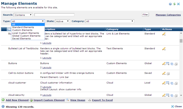Click the edit pencil for Bulleted List of Textblocks
This screenshot has height=109, width=183.
point(164,49)
